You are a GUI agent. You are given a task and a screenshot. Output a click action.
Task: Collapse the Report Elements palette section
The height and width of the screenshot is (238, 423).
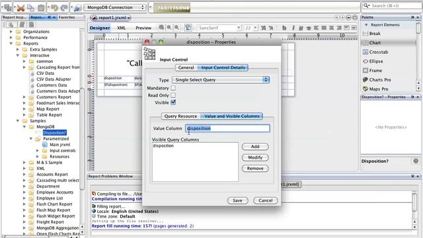click(x=366, y=25)
